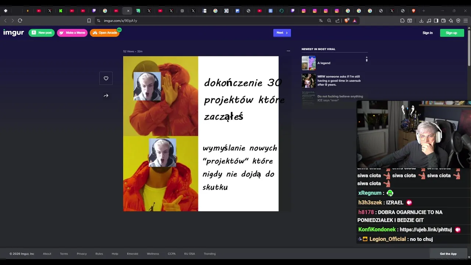This screenshot has width=471, height=265.
Task: Open the post's three-dot options menu
Action: [x=288, y=51]
